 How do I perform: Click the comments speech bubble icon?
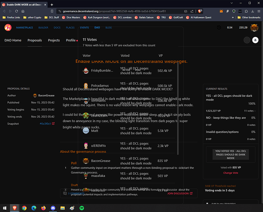pos(65,193)
